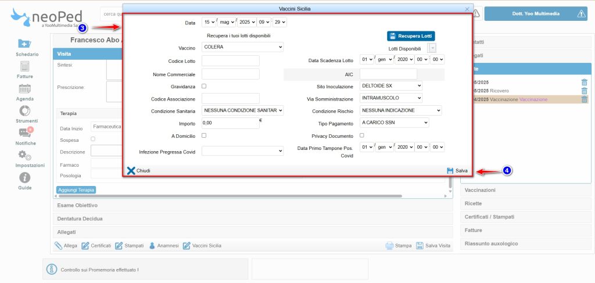The width and height of the screenshot is (595, 283).
Task: Open the Notifiche messages icon
Action: [24, 133]
